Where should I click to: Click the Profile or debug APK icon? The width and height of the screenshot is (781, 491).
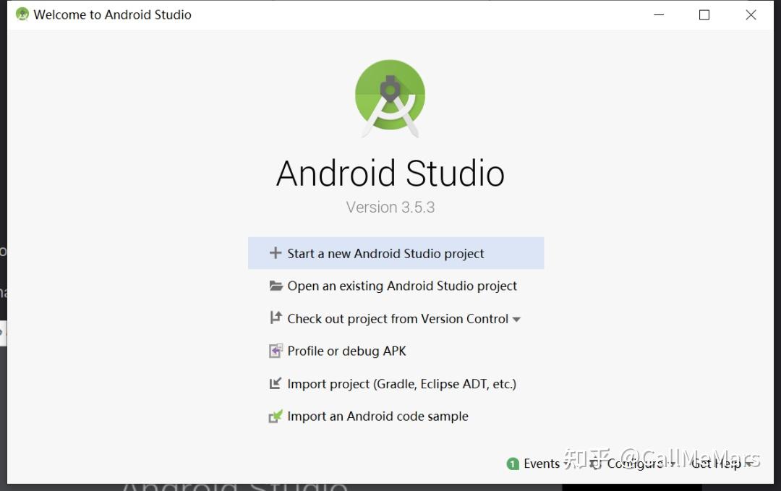point(276,351)
